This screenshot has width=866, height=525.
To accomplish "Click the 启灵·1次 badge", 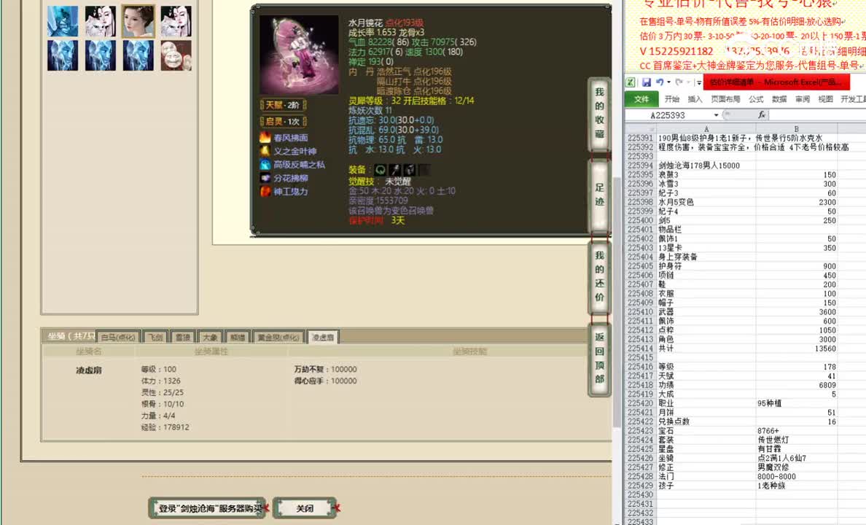I will pos(283,121).
